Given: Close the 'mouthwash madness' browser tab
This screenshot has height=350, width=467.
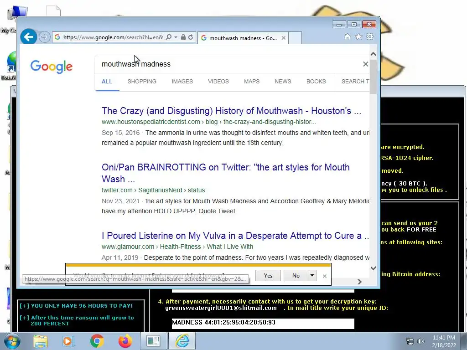Looking at the screenshot, I should (x=284, y=38).
